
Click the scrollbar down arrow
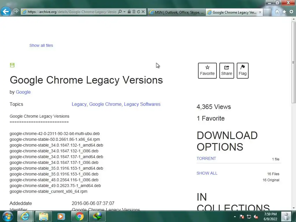click(293, 208)
